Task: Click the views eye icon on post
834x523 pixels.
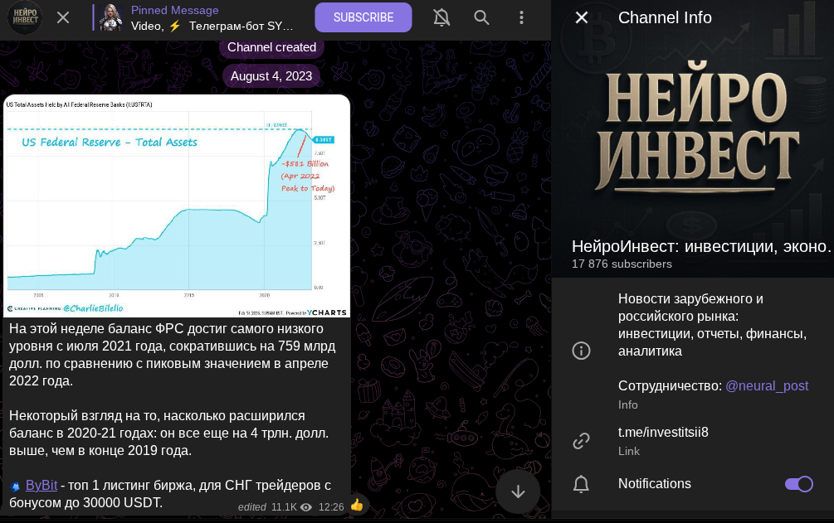Action: pyautogui.click(x=306, y=507)
